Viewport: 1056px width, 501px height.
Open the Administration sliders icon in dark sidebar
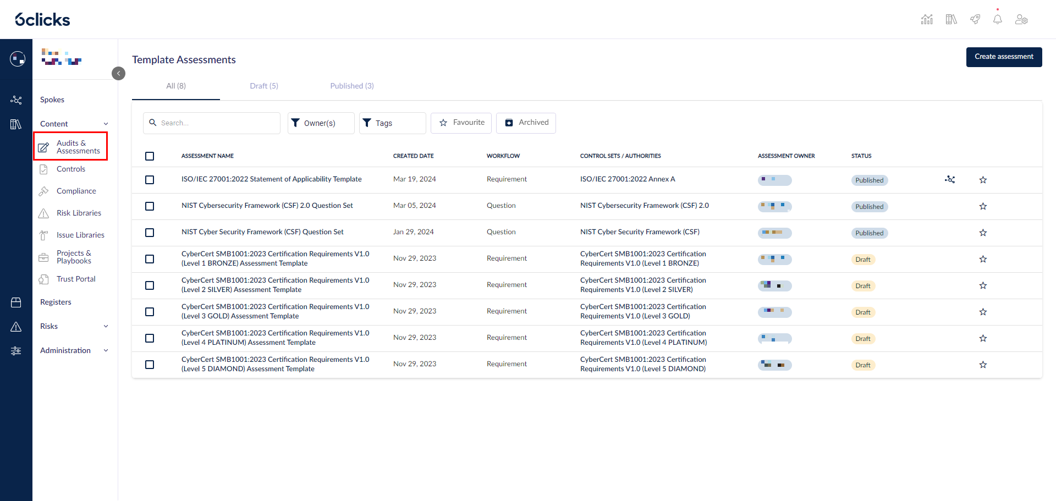point(16,351)
